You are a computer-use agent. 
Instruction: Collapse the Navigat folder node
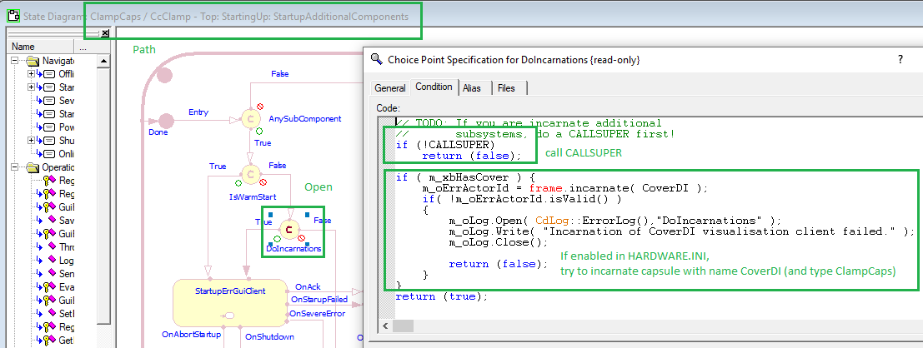tap(14, 61)
